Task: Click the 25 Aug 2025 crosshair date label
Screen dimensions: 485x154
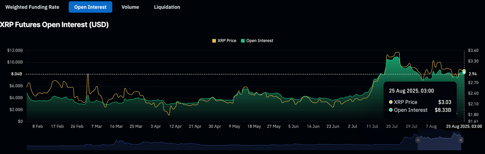Action: click(x=464, y=127)
